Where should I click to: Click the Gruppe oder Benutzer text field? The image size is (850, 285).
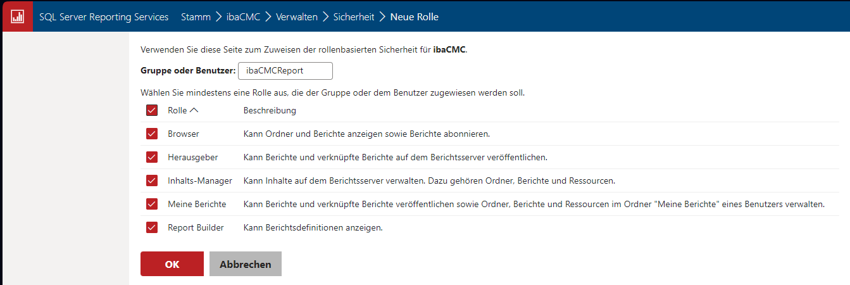pos(285,71)
